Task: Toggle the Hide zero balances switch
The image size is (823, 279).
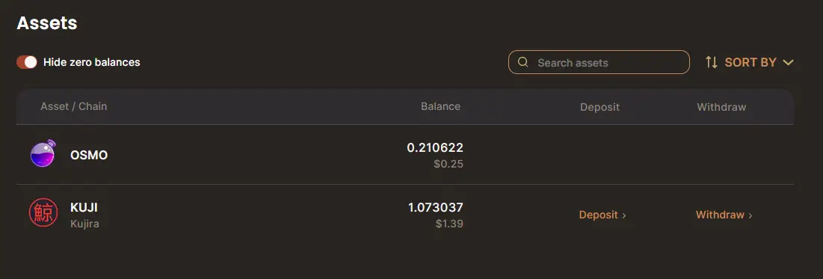Action: click(27, 62)
